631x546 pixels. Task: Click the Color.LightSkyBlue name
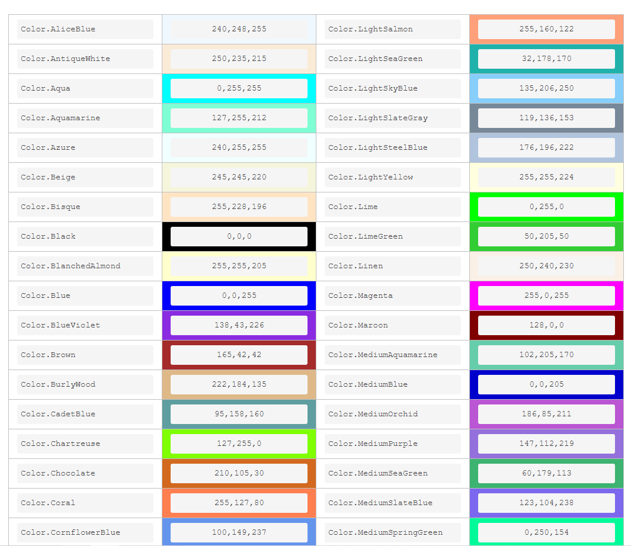(393, 88)
